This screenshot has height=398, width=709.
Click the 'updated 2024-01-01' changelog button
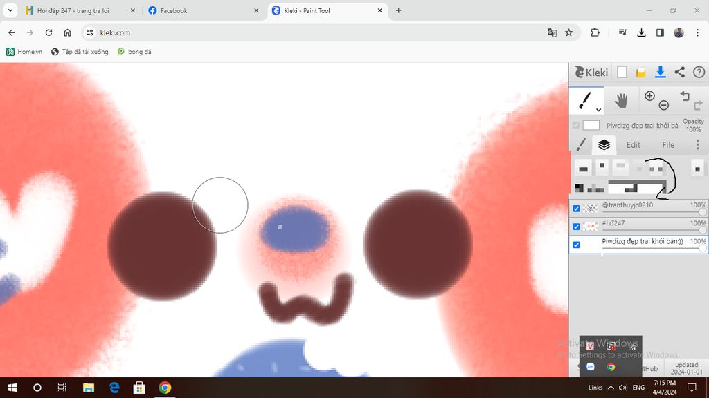click(x=686, y=368)
